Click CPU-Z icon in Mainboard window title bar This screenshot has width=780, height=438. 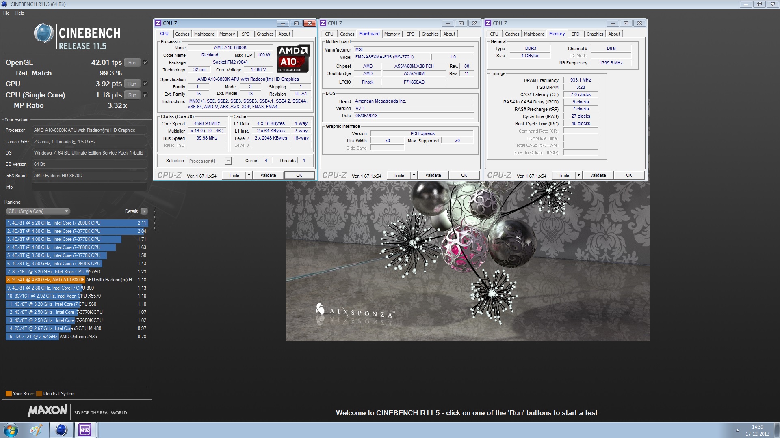click(x=323, y=24)
